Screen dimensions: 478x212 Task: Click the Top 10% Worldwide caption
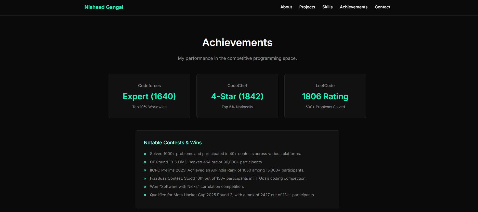click(x=149, y=107)
